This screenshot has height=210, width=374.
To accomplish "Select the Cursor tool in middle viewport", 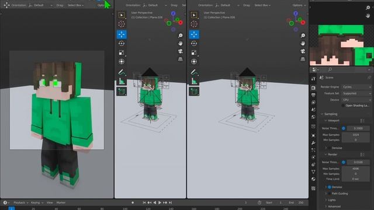I will (x=122, y=24).
